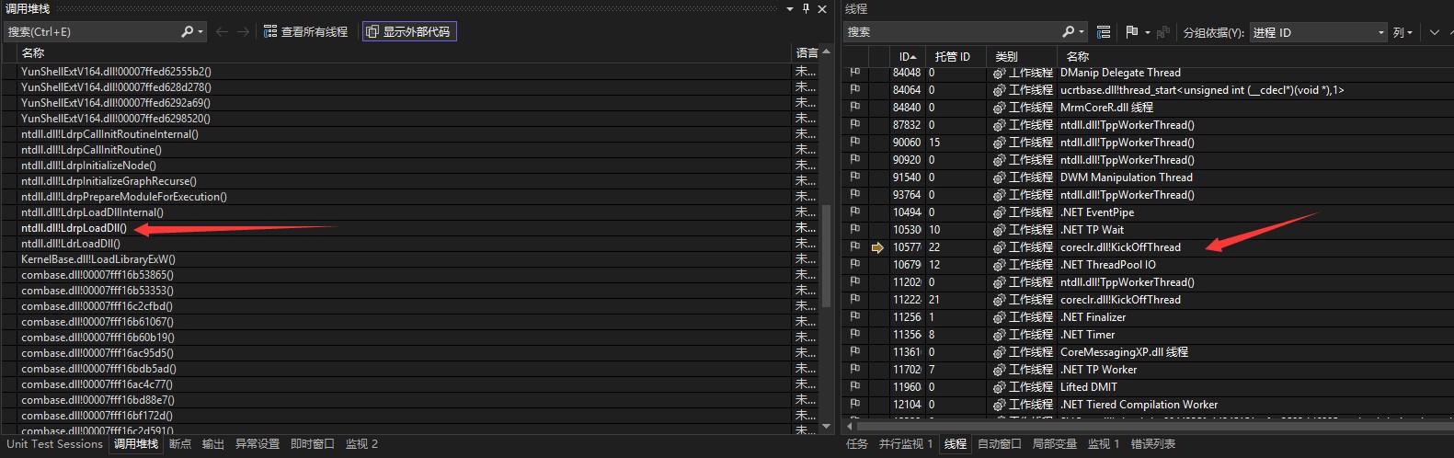This screenshot has height=458, width=1454.
Task: Open the window position dropdown of 调用堆栈
Action: (x=790, y=8)
